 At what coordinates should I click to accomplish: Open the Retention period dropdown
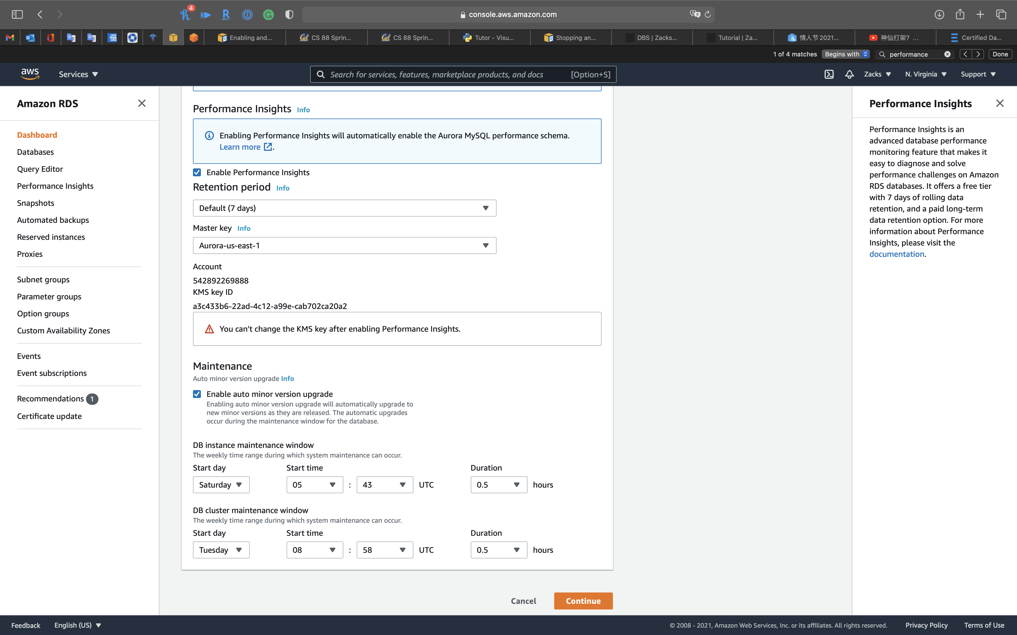344,208
